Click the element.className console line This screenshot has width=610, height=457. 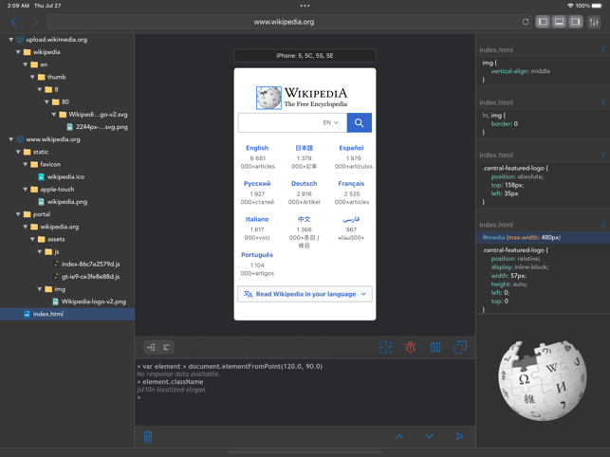[x=173, y=382]
